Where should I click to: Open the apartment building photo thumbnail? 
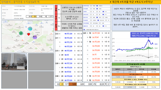point(14,62)
